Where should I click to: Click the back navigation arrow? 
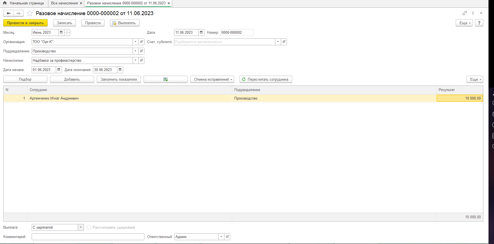(x=9, y=13)
